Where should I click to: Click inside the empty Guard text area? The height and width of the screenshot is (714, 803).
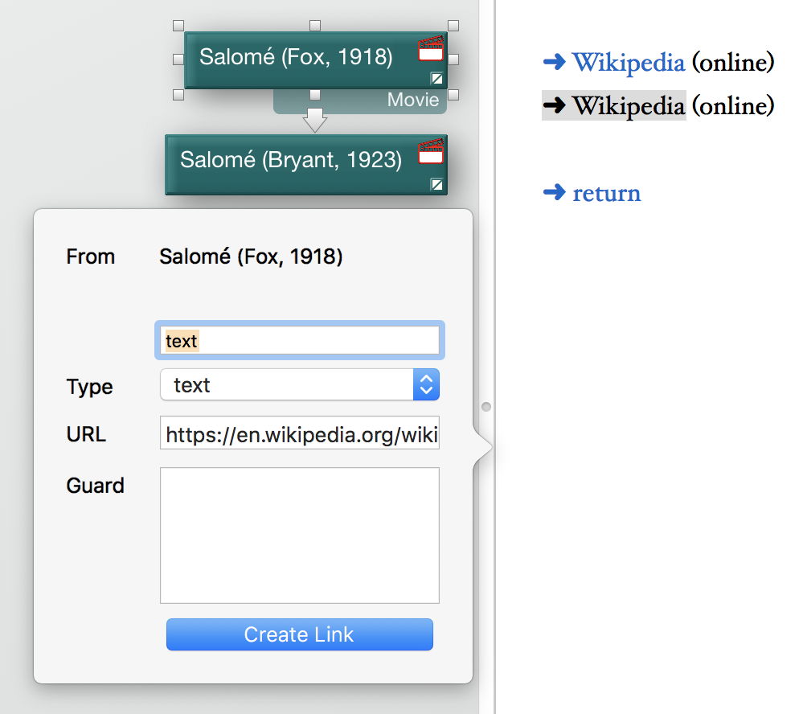pyautogui.click(x=299, y=534)
